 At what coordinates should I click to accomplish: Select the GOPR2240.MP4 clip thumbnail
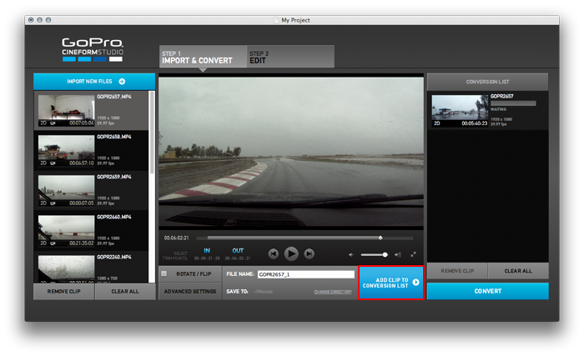click(x=66, y=268)
